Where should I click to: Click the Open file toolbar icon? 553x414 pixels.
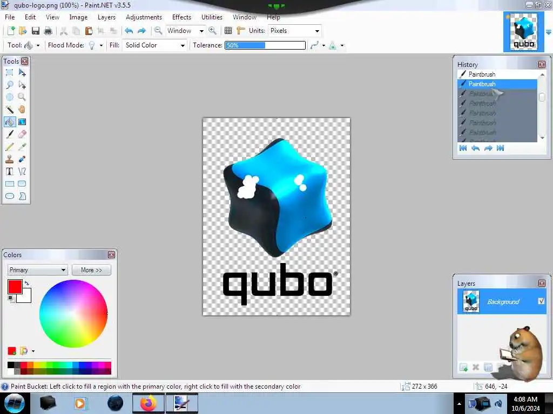pyautogui.click(x=23, y=31)
